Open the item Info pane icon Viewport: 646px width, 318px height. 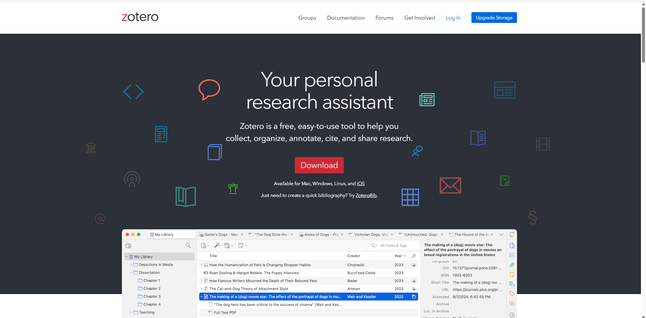pos(512,245)
